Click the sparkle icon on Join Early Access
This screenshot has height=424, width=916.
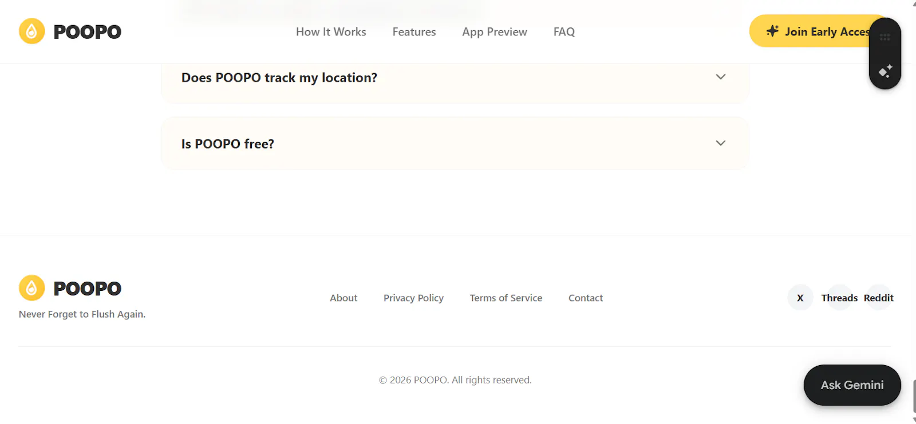[x=772, y=31]
